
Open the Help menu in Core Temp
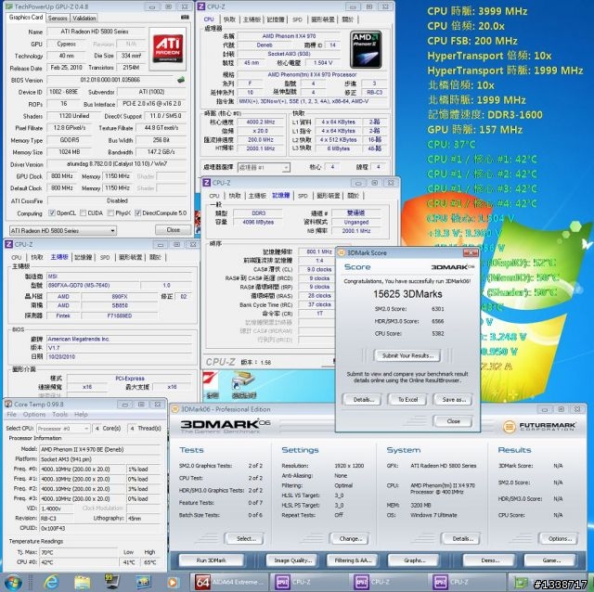tap(81, 414)
